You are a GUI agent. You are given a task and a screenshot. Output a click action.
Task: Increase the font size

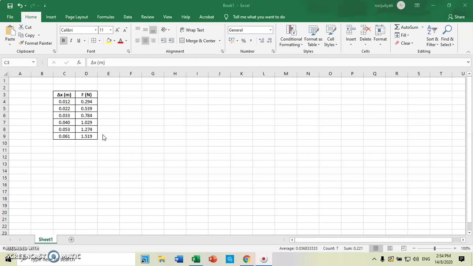pos(118,30)
